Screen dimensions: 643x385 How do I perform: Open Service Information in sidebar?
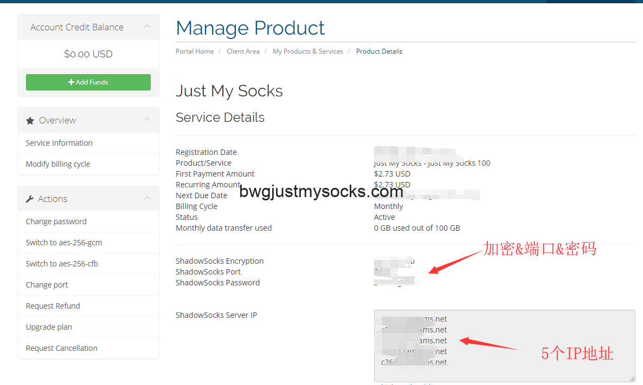coord(59,143)
